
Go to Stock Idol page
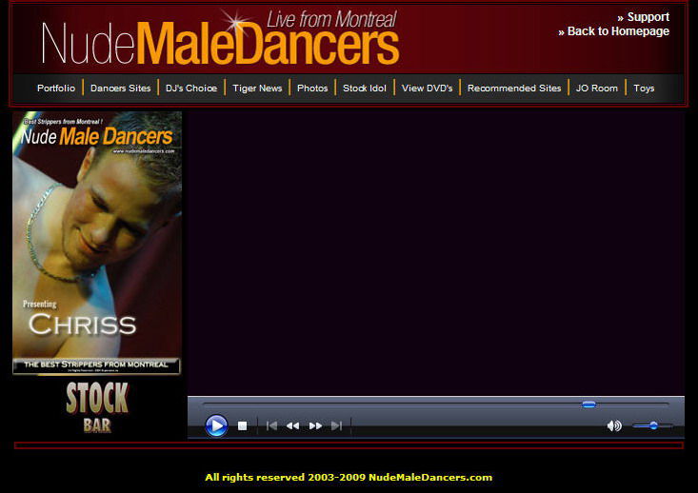(x=365, y=89)
